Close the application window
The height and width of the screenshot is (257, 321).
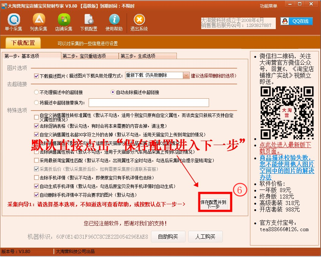[311, 4]
